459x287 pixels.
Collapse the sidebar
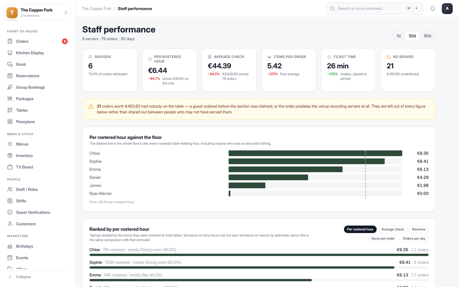[x=37, y=277]
